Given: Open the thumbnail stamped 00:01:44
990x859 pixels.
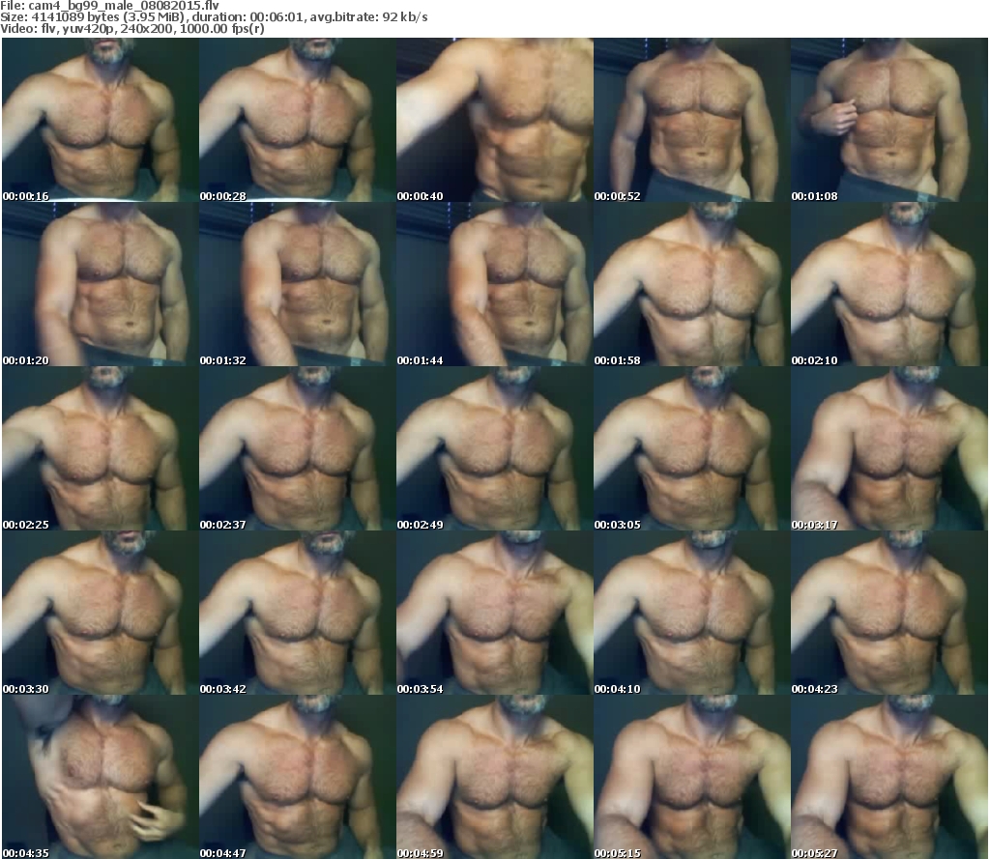Looking at the screenshot, I should point(494,284).
